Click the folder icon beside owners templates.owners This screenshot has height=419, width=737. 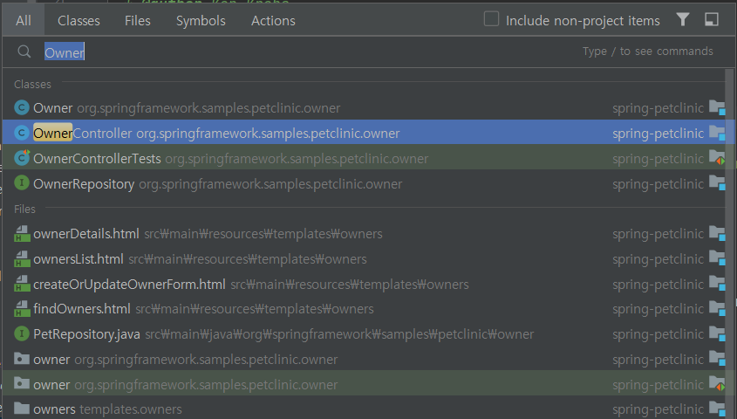pos(22,408)
